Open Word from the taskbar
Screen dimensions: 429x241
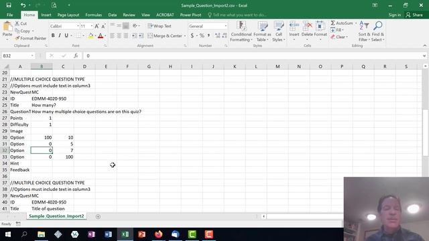coord(108,234)
